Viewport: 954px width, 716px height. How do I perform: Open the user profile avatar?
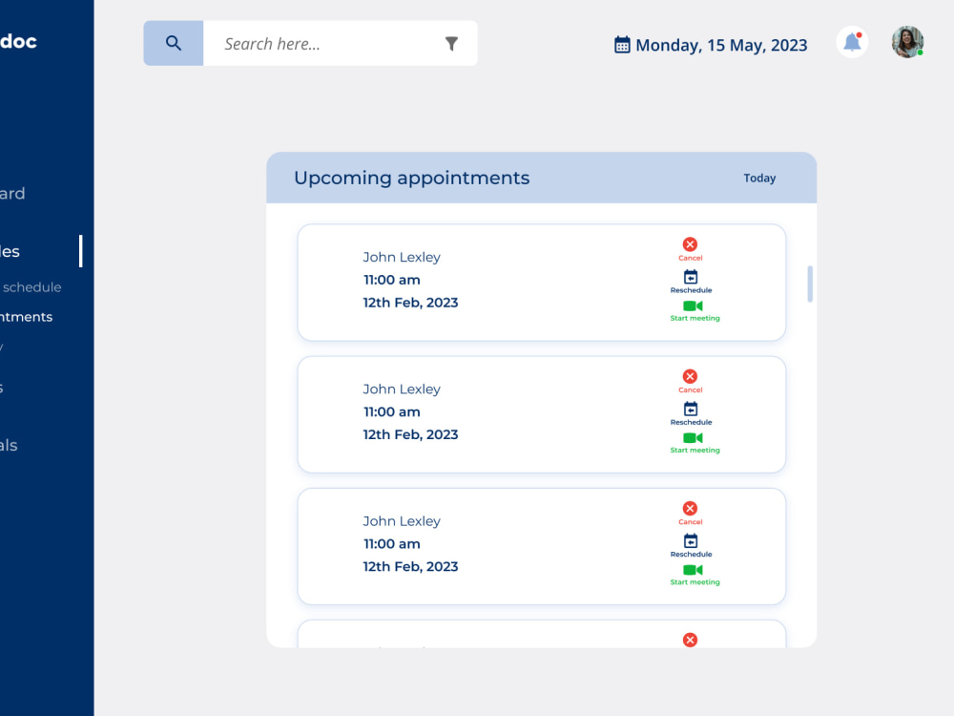[x=907, y=42]
